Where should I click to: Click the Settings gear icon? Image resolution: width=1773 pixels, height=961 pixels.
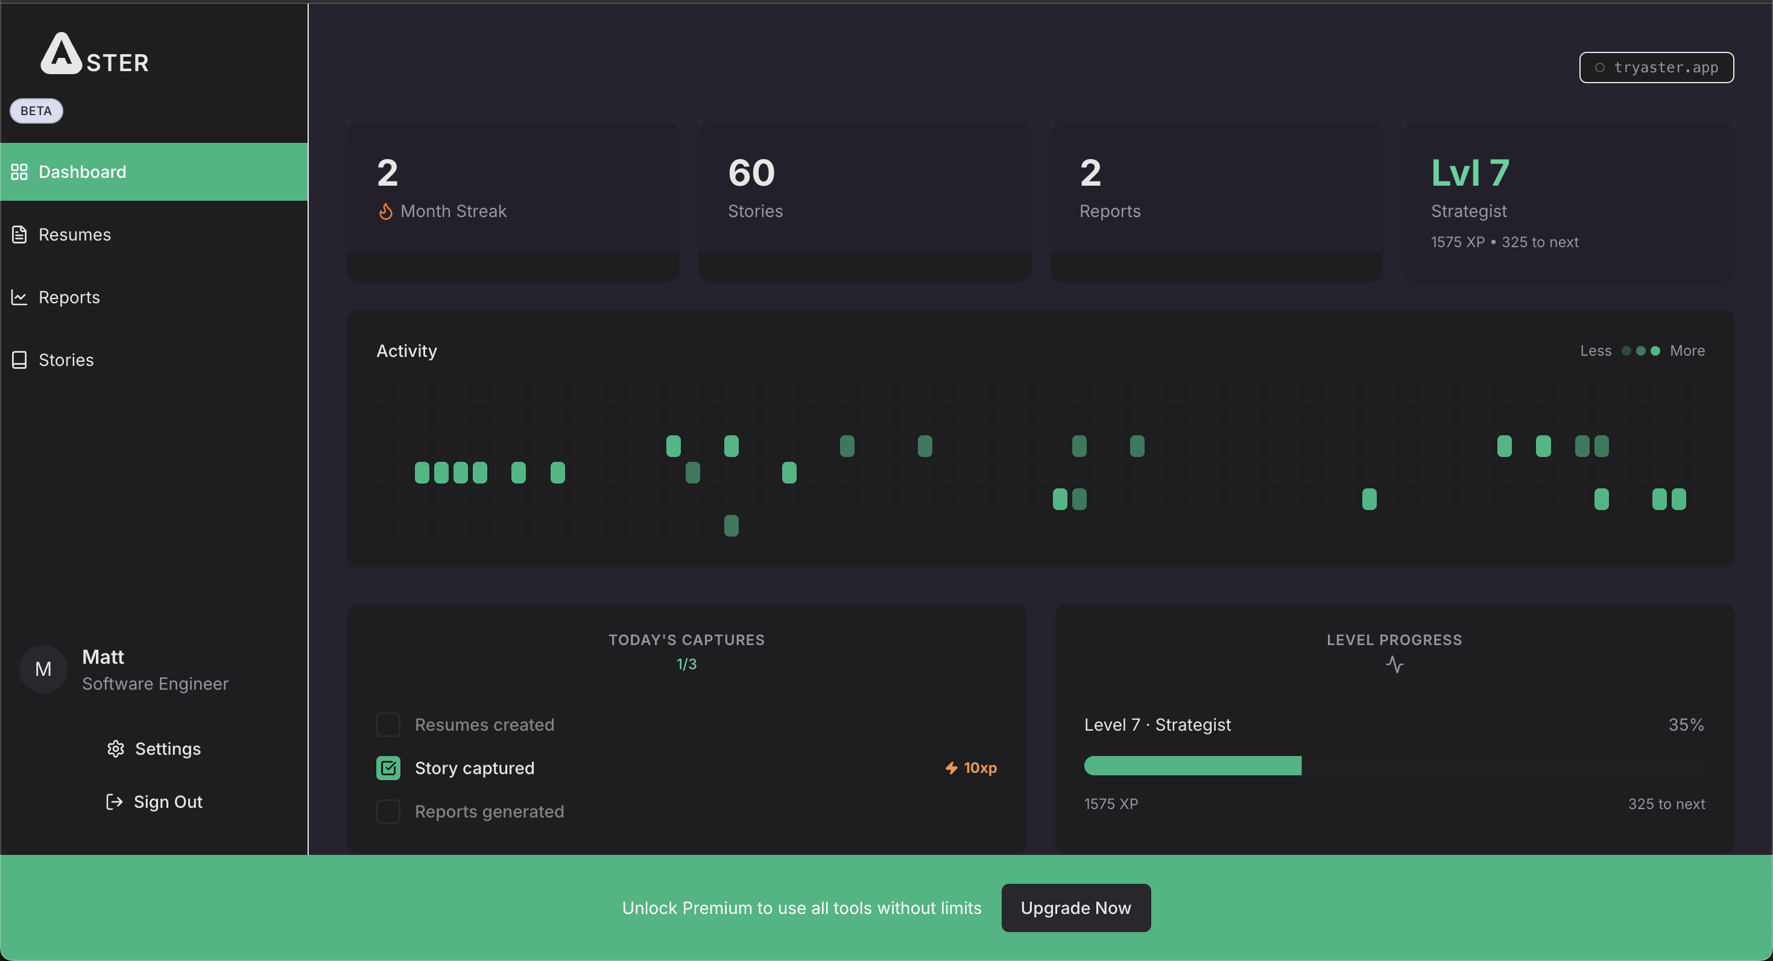116,748
